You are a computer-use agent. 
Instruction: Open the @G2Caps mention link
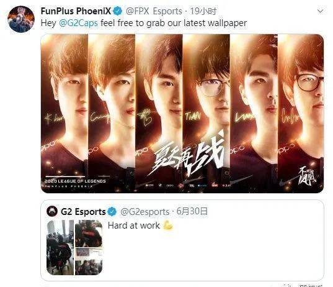coord(78,23)
